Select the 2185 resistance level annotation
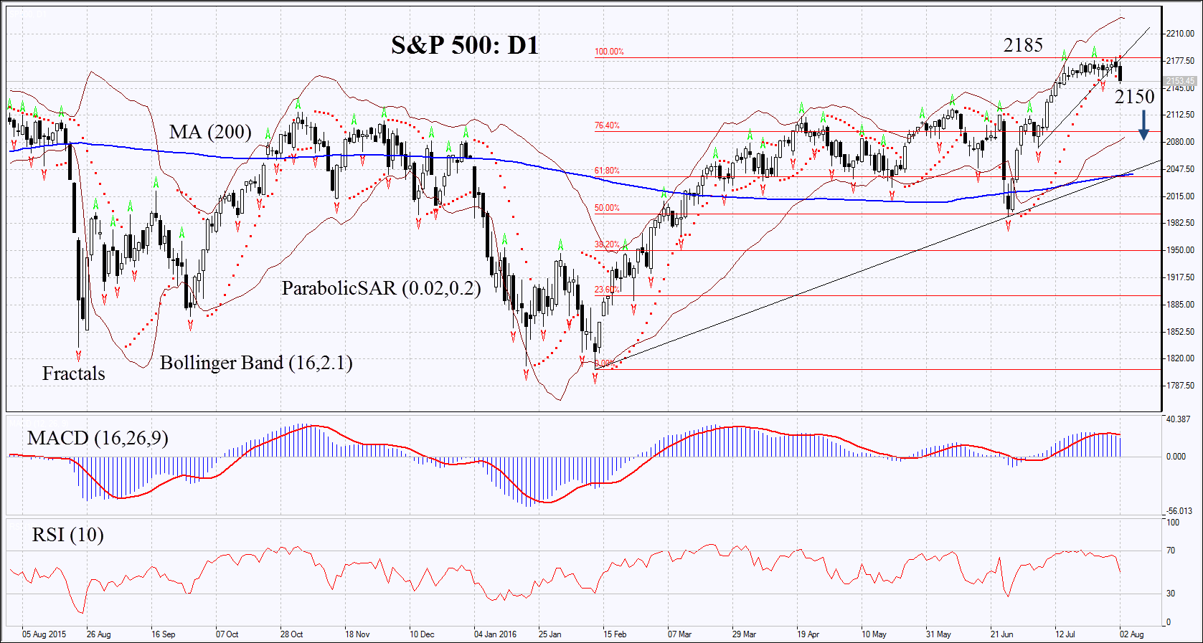1203x643 pixels. pos(1023,45)
